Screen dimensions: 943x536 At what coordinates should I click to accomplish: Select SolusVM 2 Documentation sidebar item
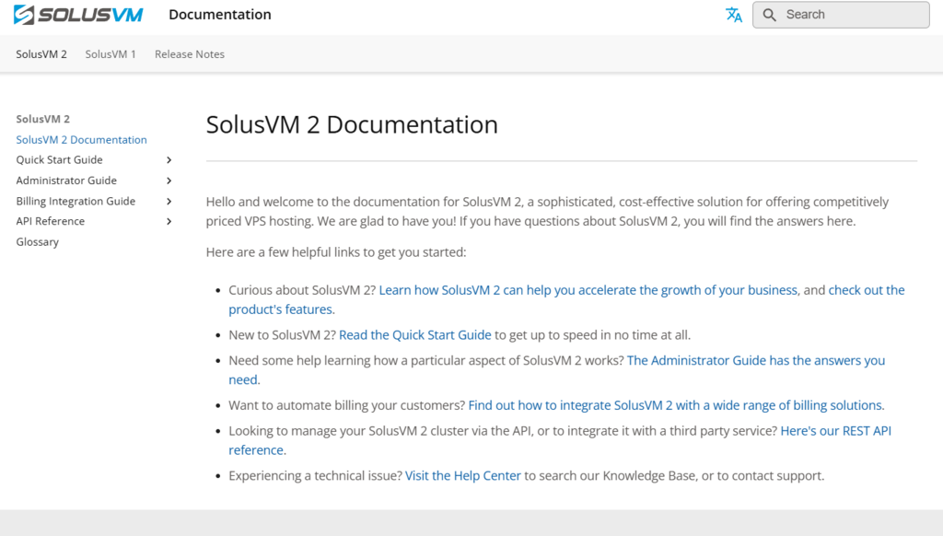(81, 140)
